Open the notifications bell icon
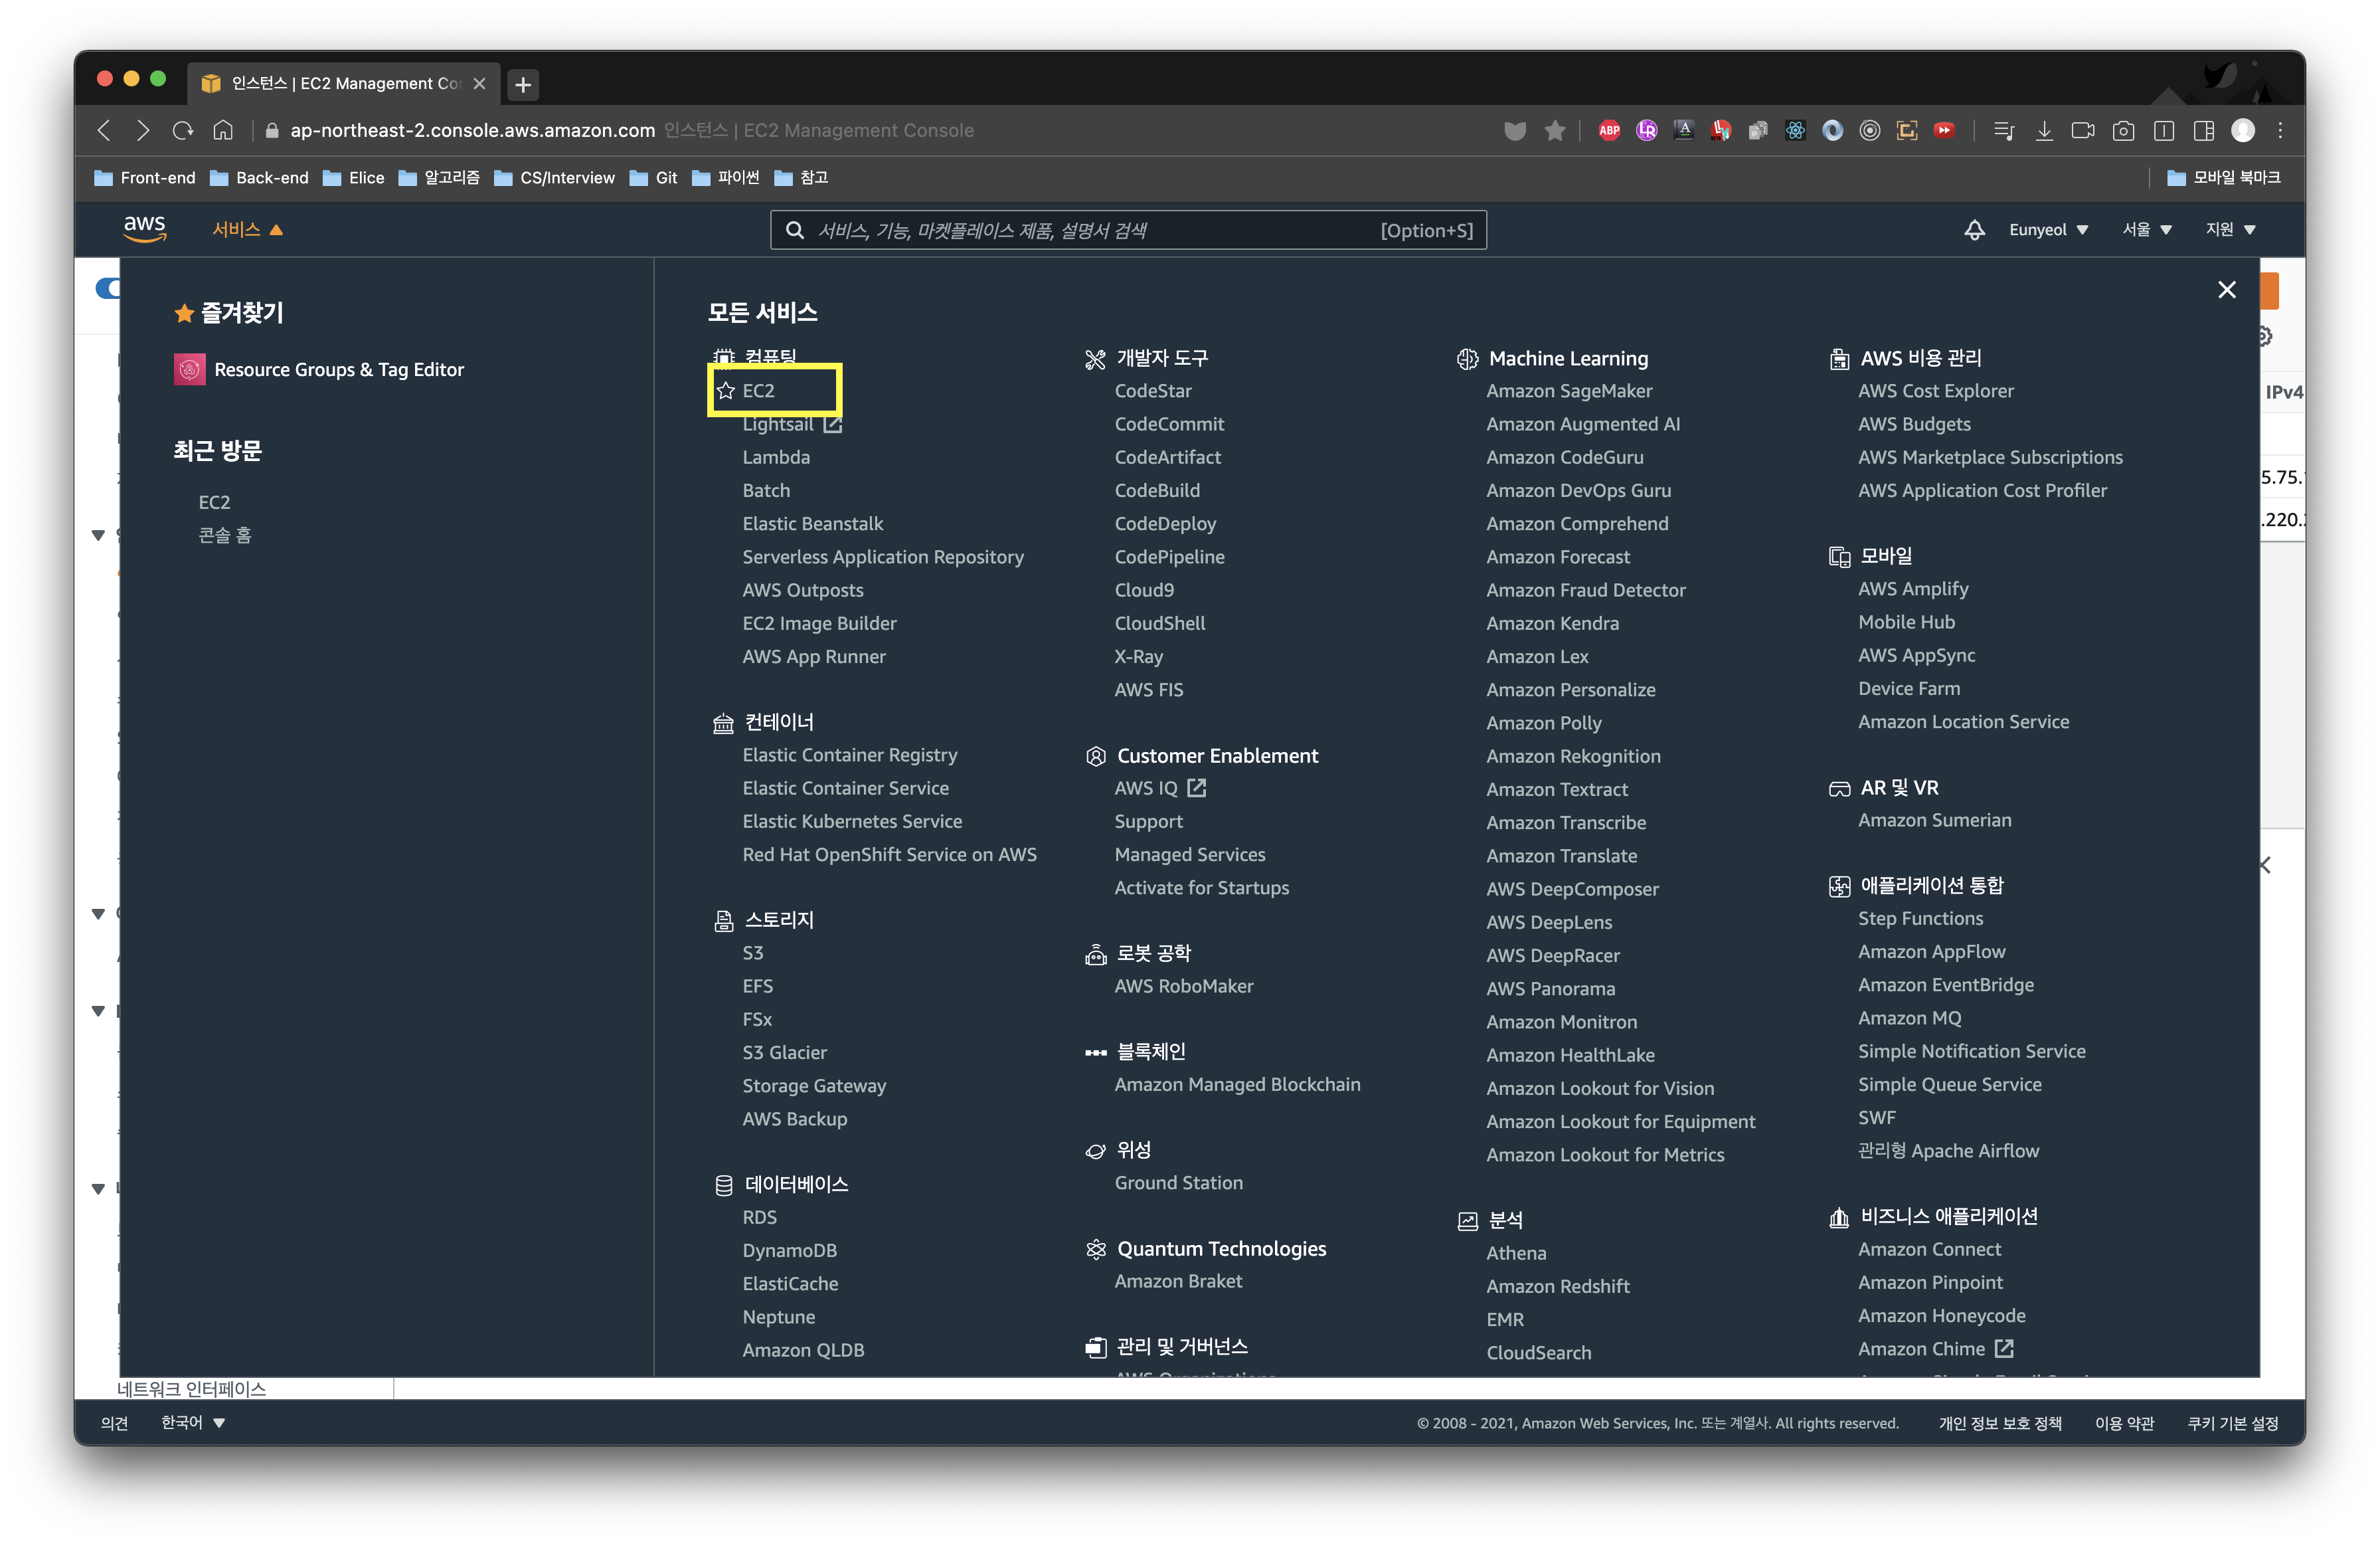Viewport: 2380px width, 1544px height. tap(1974, 230)
